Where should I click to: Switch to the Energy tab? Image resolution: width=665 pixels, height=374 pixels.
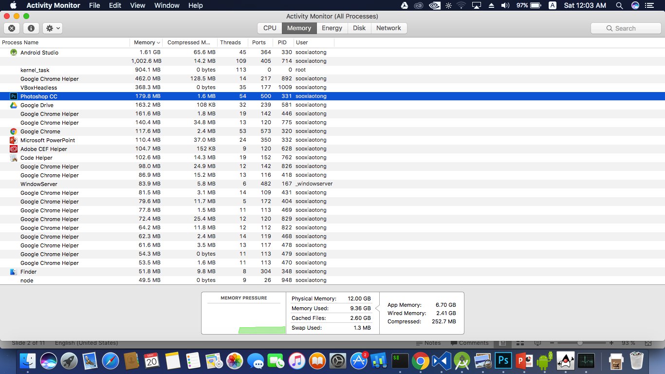coord(332,28)
